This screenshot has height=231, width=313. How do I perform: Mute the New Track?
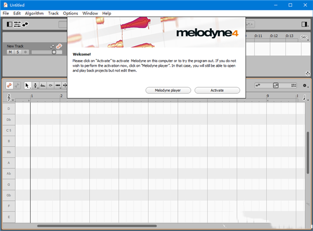[x=10, y=52]
